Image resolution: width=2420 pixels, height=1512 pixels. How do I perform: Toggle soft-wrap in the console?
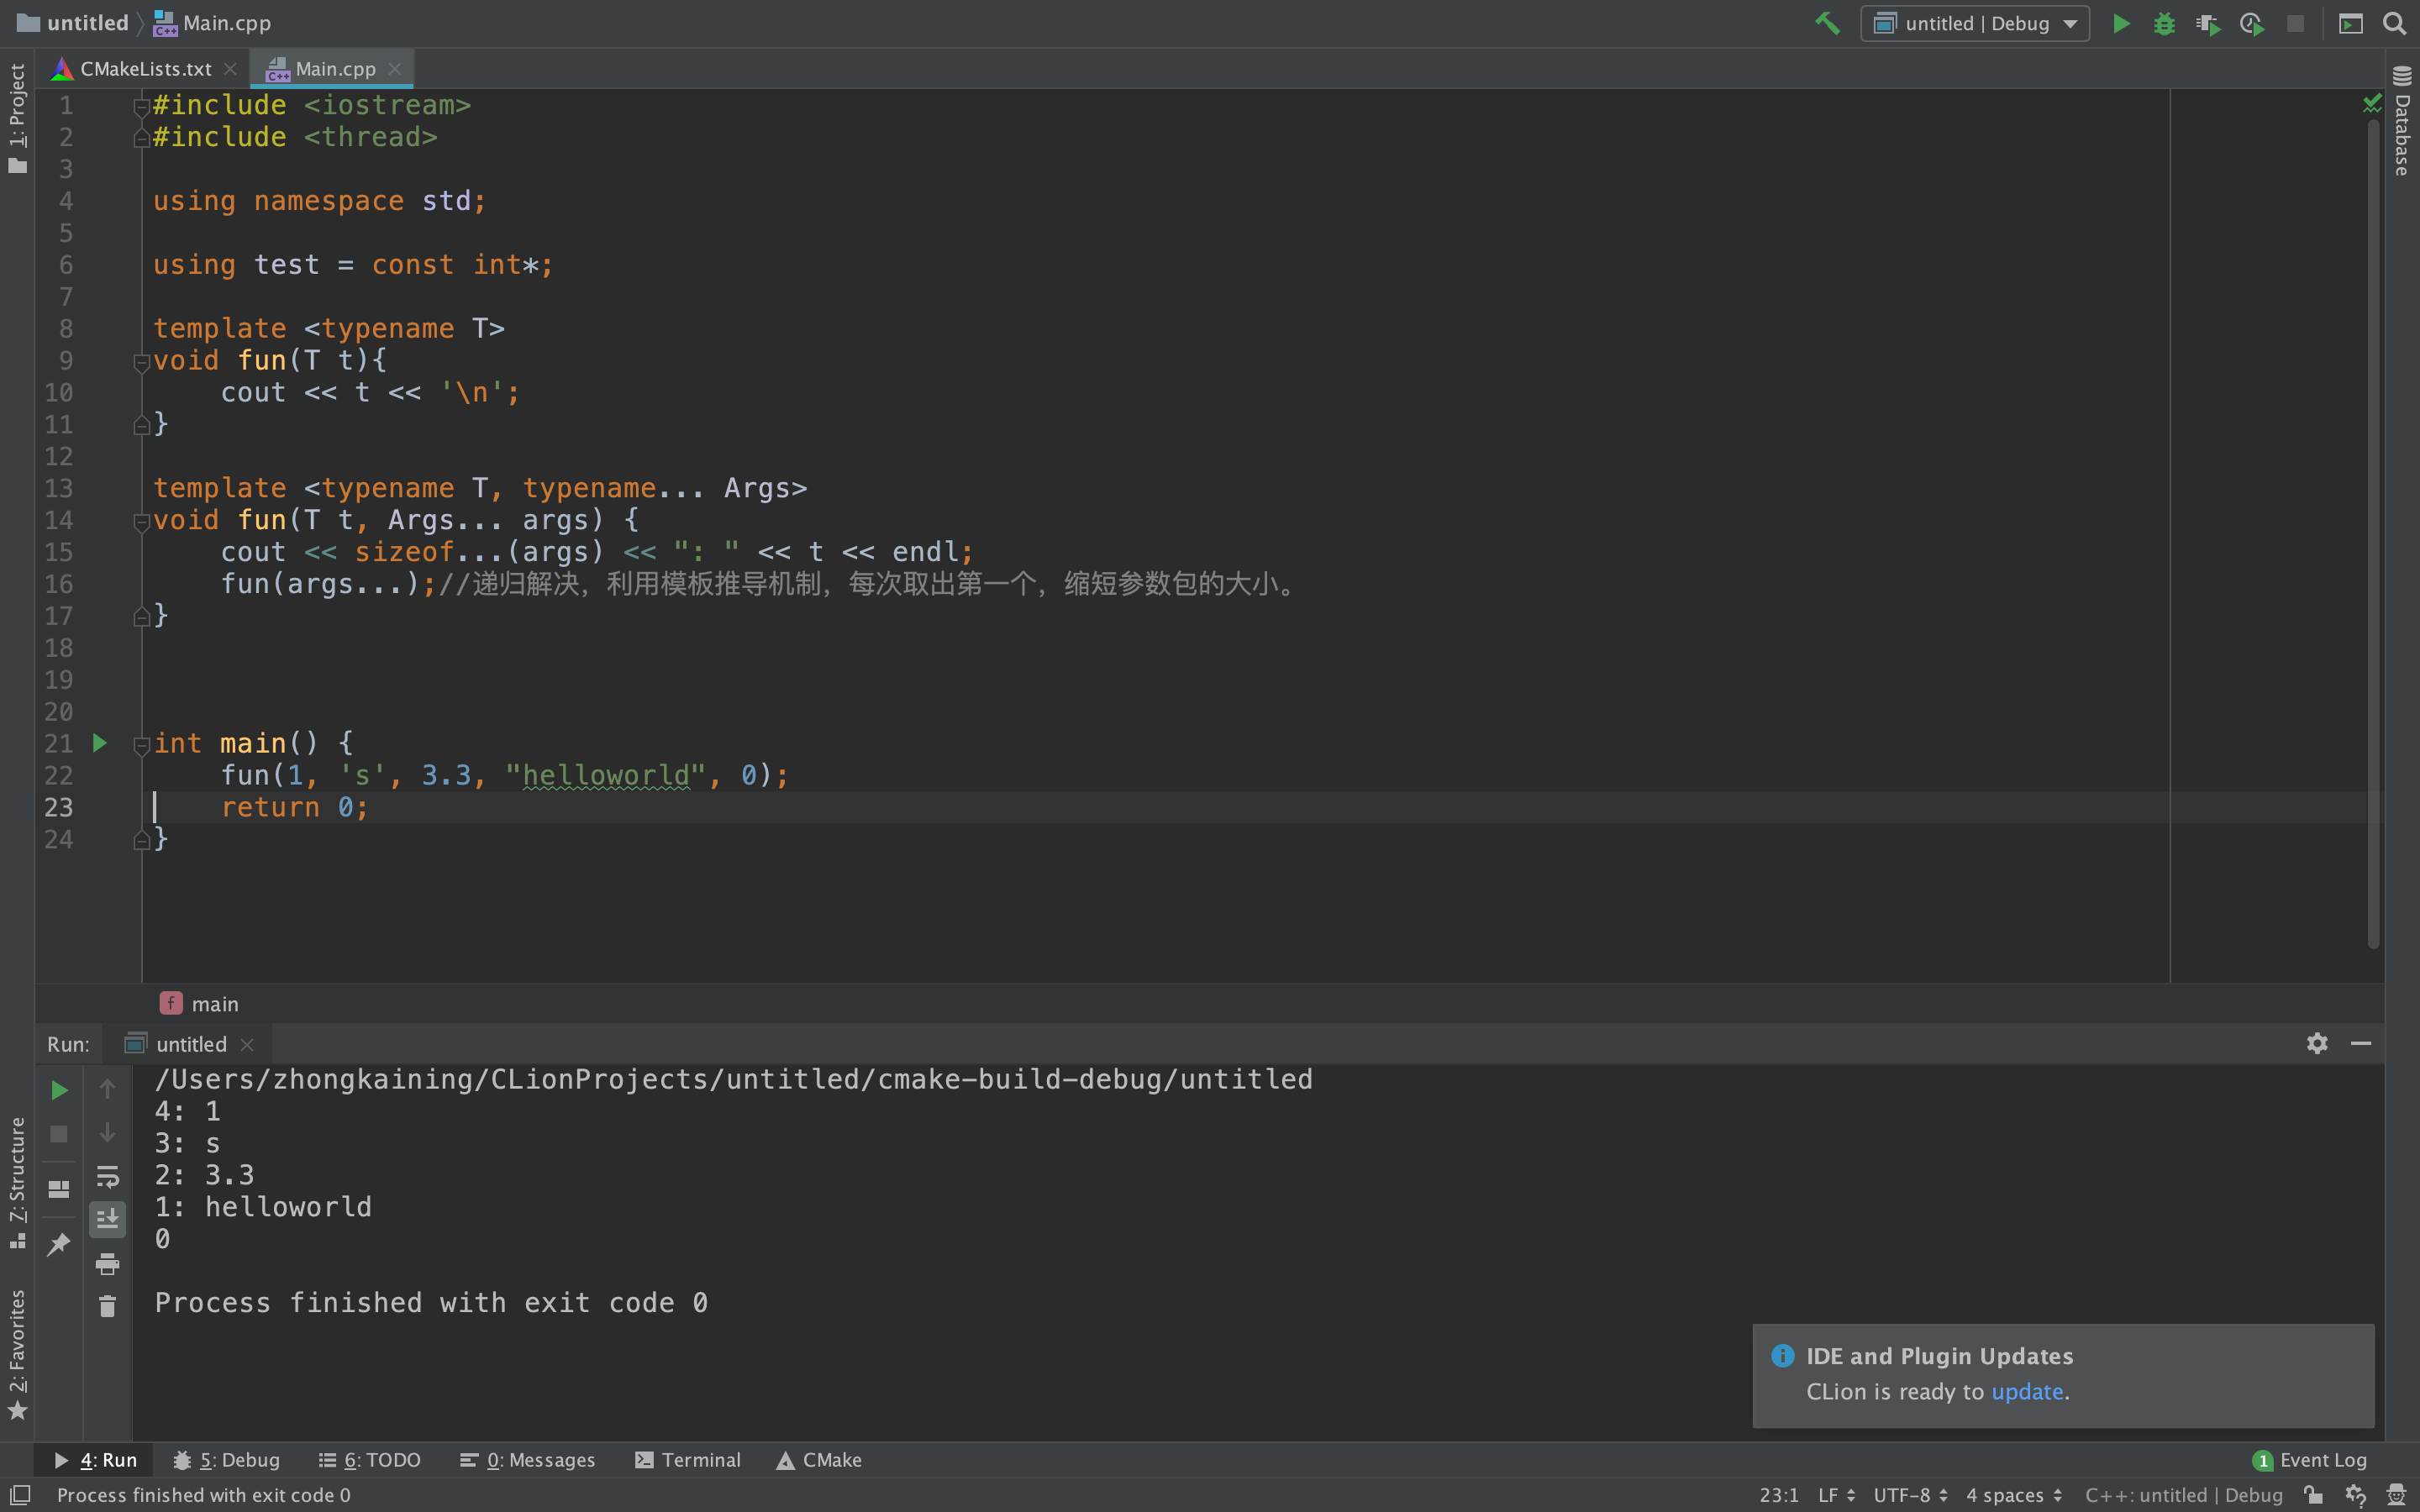107,1176
